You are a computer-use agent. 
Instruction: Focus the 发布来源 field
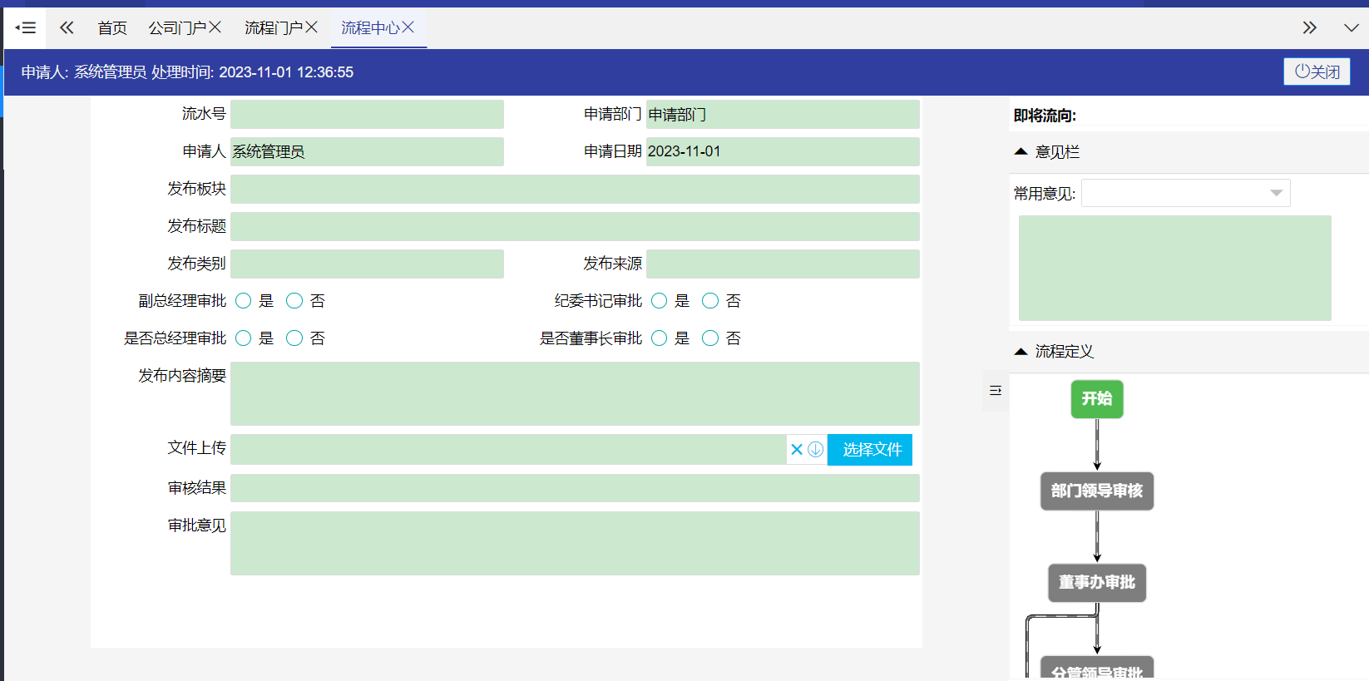tap(783, 264)
